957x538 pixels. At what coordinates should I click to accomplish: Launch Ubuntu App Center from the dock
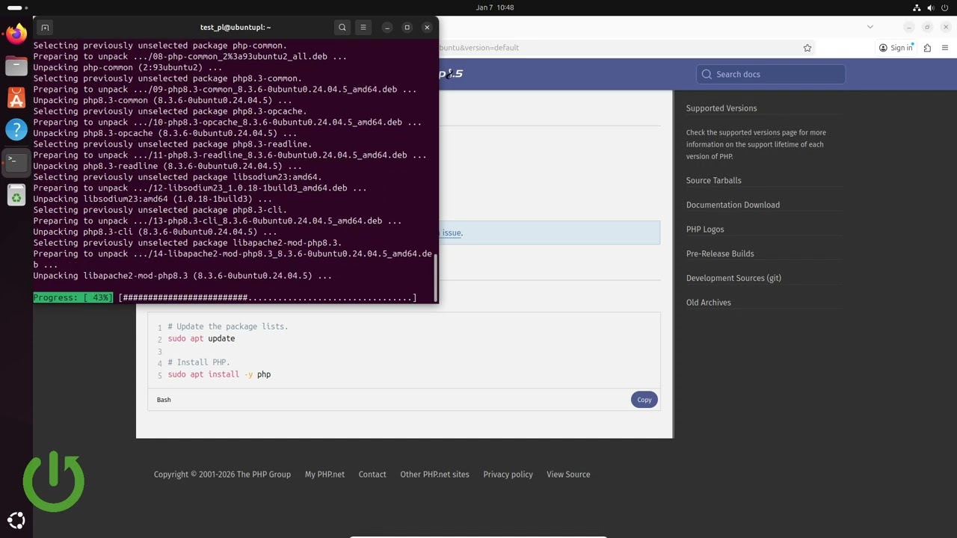point(16,98)
